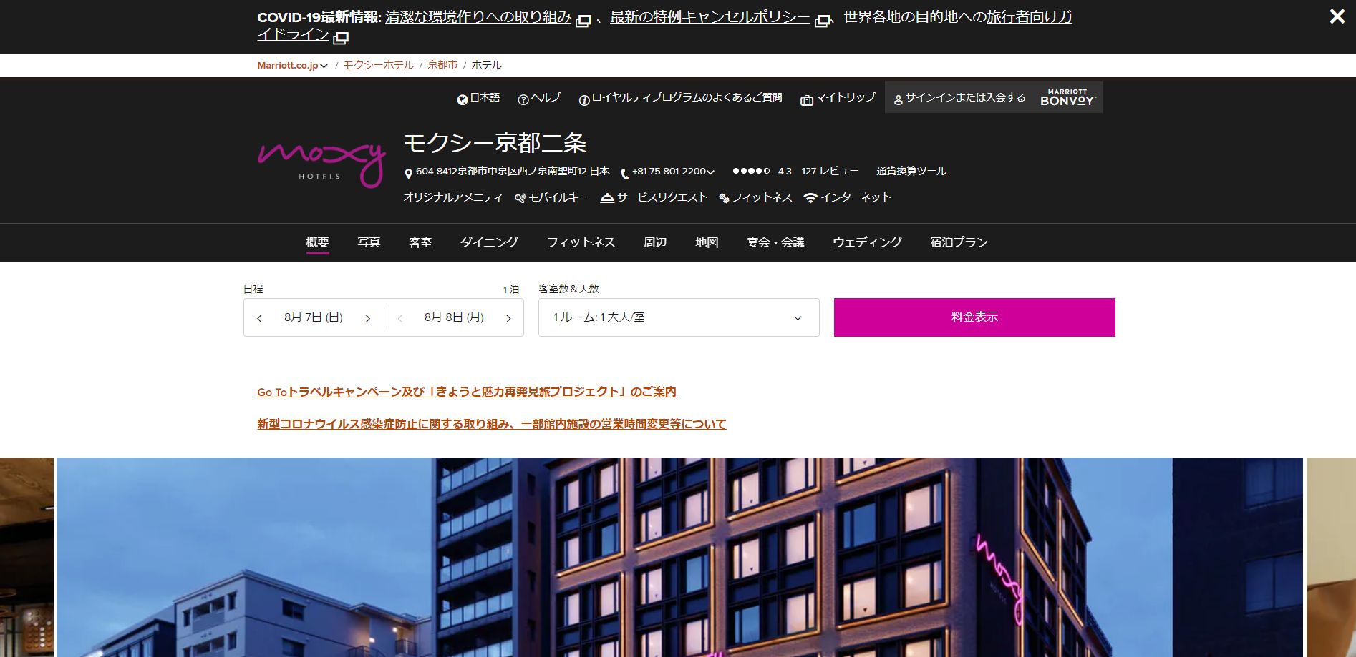Click the service request bell icon
1356x657 pixels.
pyautogui.click(x=607, y=198)
